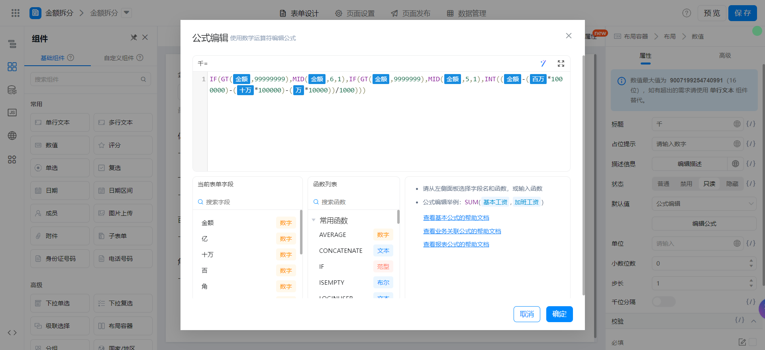Click the field list scrollbar

(x=301, y=232)
